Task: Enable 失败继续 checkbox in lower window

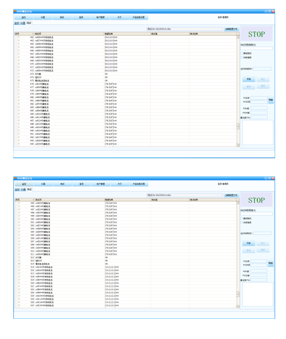Action: click(242, 223)
